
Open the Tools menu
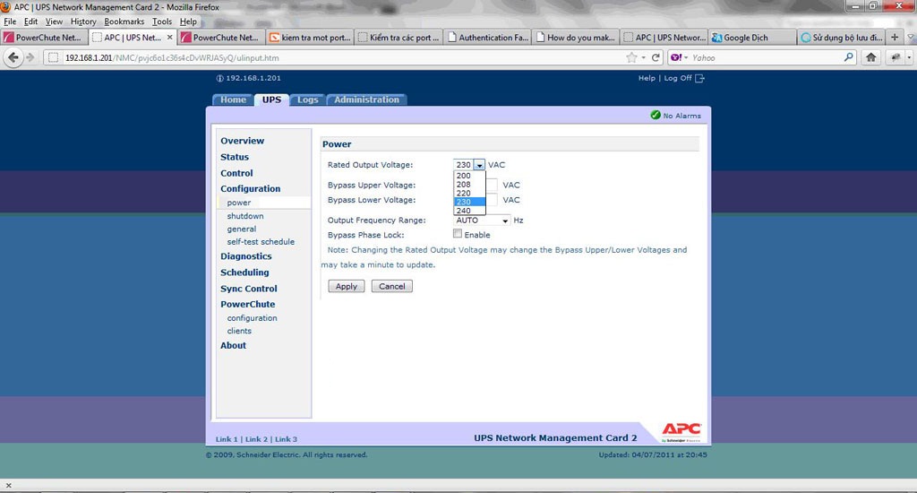pyautogui.click(x=162, y=22)
